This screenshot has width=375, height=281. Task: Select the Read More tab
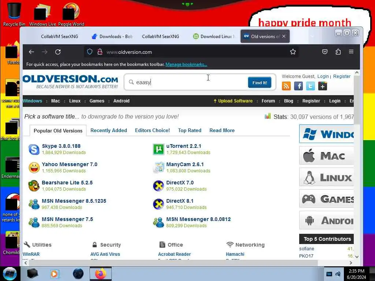pyautogui.click(x=222, y=130)
